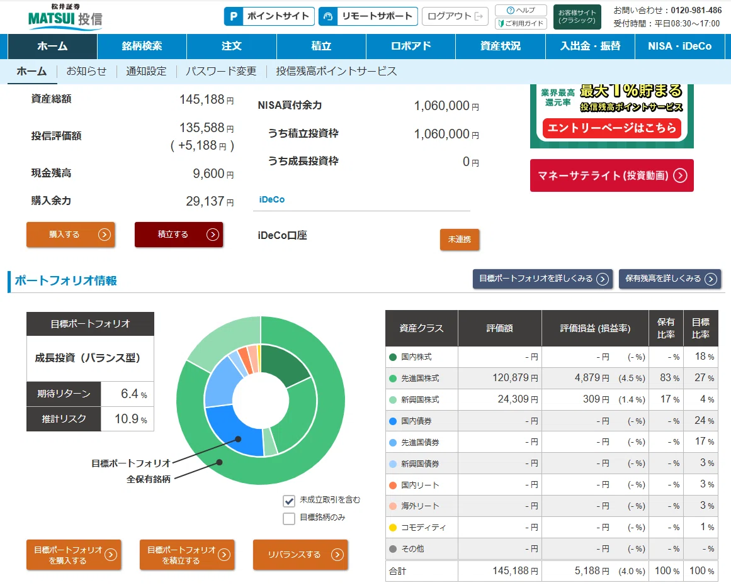Click the iDeCo link
This screenshot has width=731, height=588.
[x=272, y=199]
